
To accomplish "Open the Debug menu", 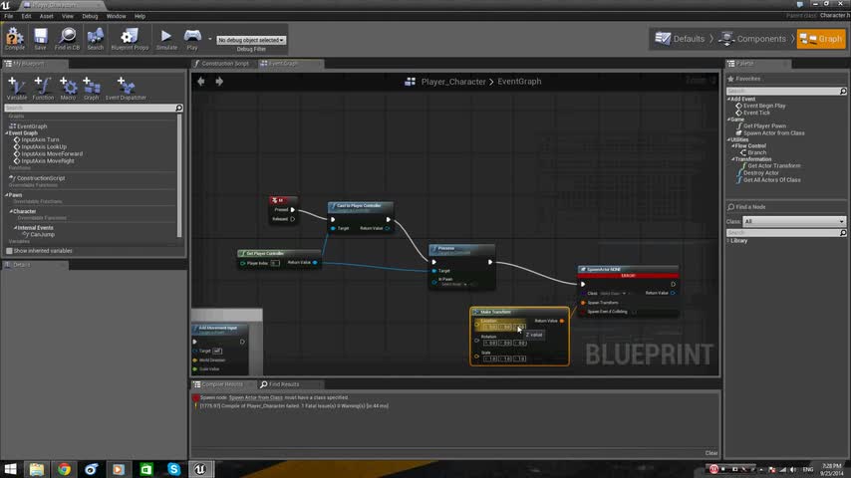I will pos(90,16).
